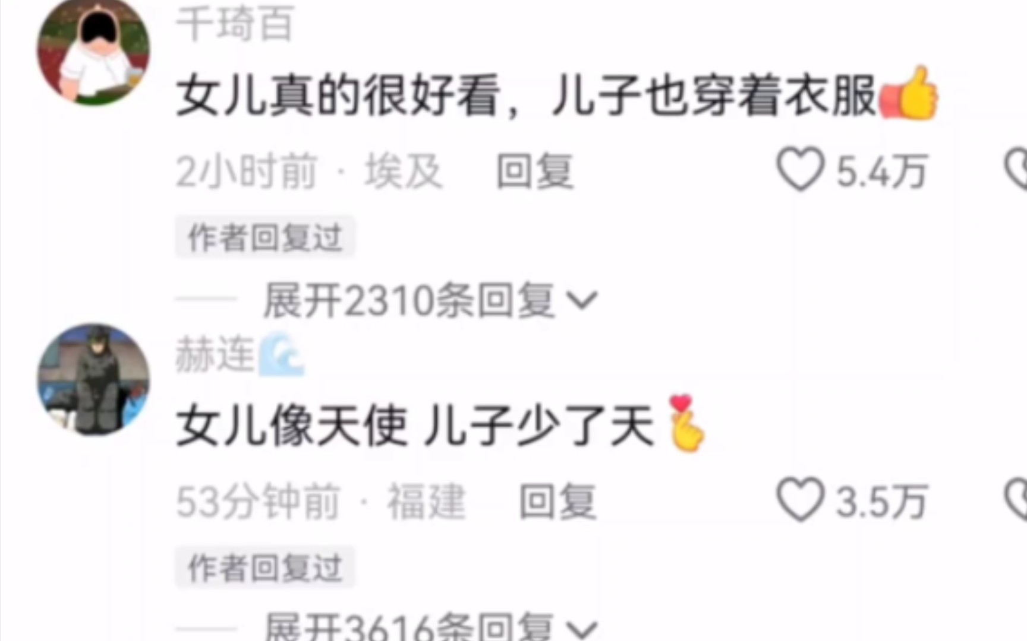Open username 赫连
Screen dimensions: 1027x641
pos(215,354)
